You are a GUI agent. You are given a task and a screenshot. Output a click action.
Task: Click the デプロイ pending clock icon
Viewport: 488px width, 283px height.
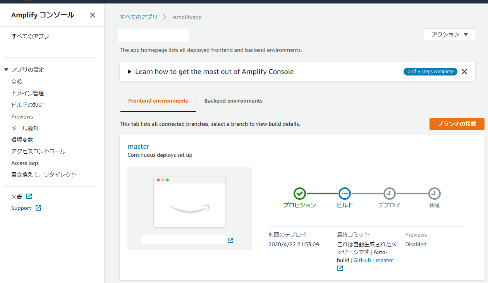[x=389, y=193]
